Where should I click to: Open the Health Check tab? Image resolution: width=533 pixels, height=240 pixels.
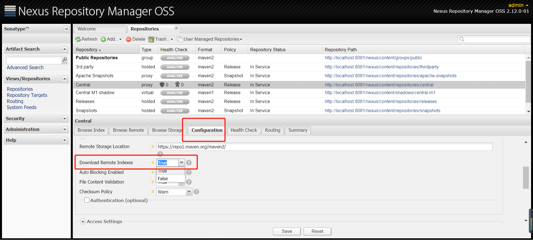[x=244, y=130]
